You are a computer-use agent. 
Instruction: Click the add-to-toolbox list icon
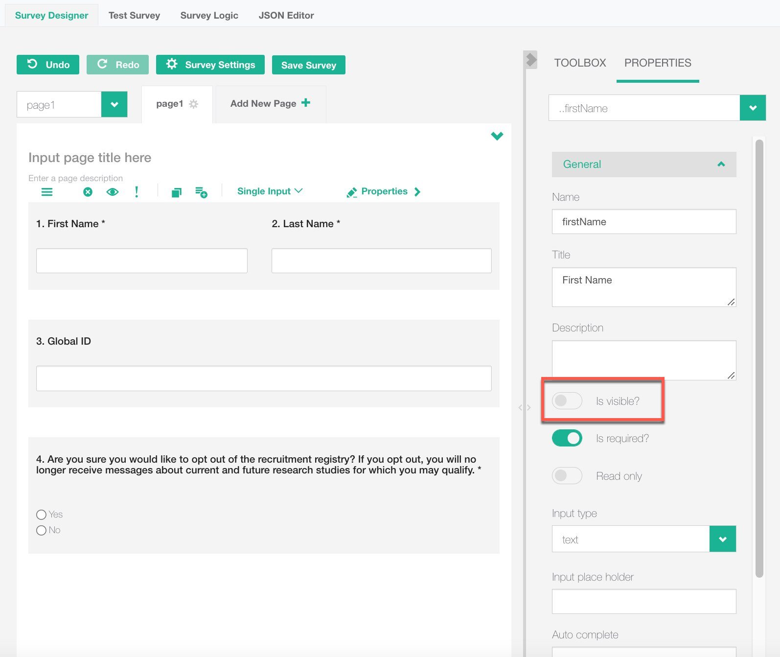(201, 192)
